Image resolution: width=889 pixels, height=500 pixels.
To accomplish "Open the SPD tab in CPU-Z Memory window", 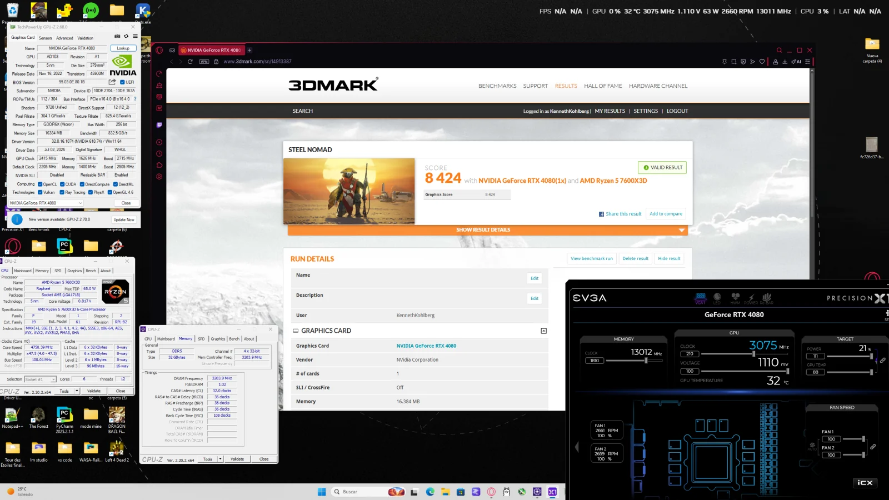I will click(201, 339).
